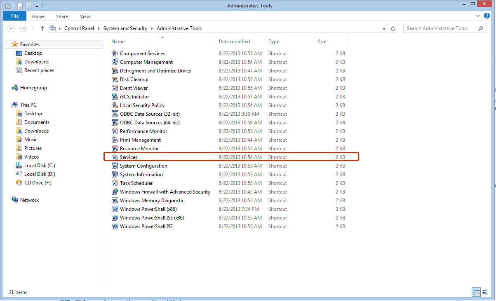The width and height of the screenshot is (496, 301).
Task: Click the Resource Monitor icon
Action: (x=115, y=149)
